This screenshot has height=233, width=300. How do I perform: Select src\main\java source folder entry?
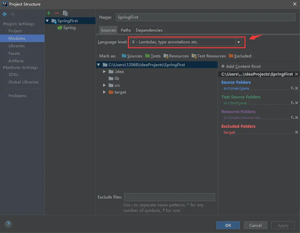236,88
